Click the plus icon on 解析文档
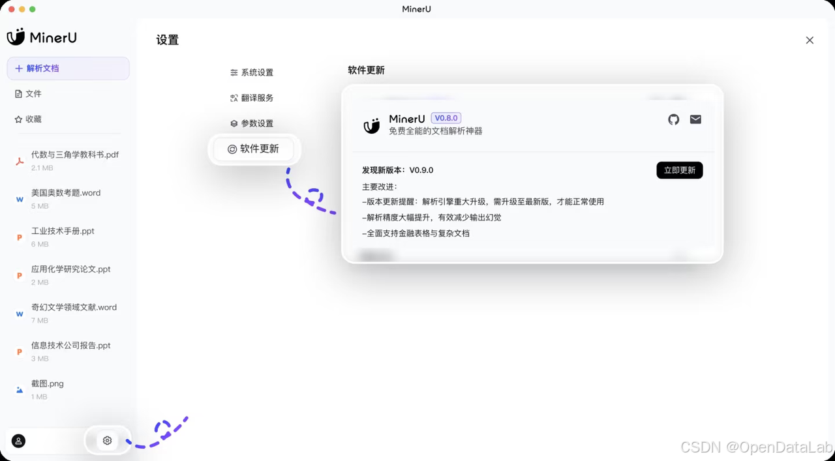The width and height of the screenshot is (835, 461). point(19,68)
